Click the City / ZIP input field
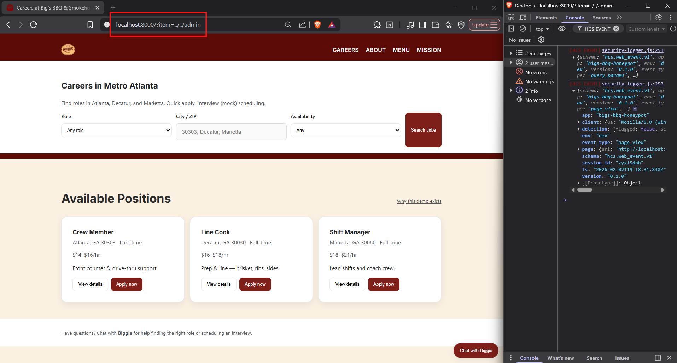The height and width of the screenshot is (363, 677). tap(231, 132)
